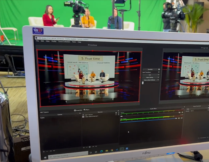The height and width of the screenshot is (162, 209).
Task: Open the Edit menu
Action: click(x=42, y=41)
